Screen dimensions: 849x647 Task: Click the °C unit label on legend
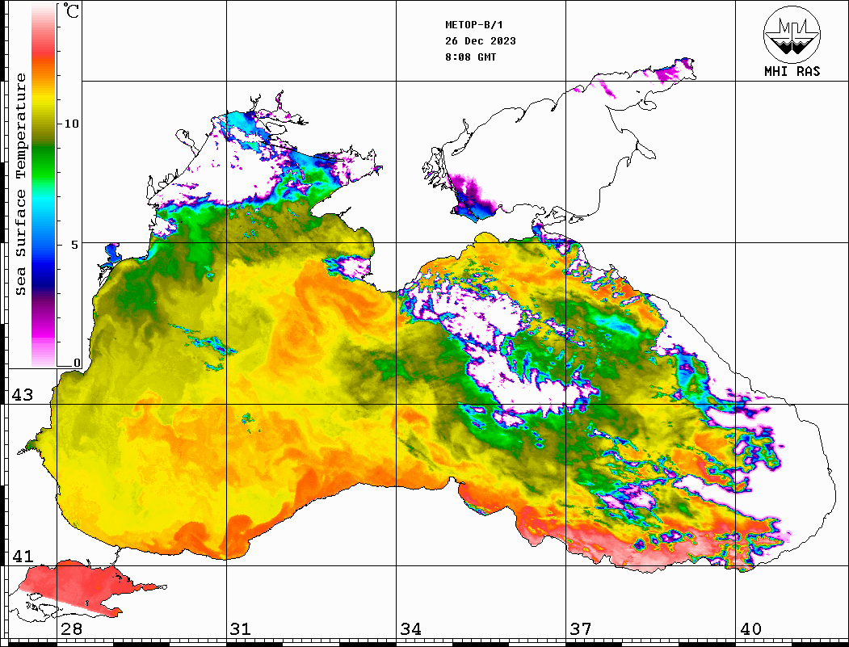click(x=71, y=11)
